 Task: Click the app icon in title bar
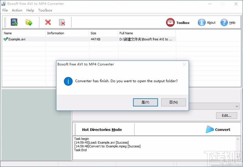coord(3,3)
